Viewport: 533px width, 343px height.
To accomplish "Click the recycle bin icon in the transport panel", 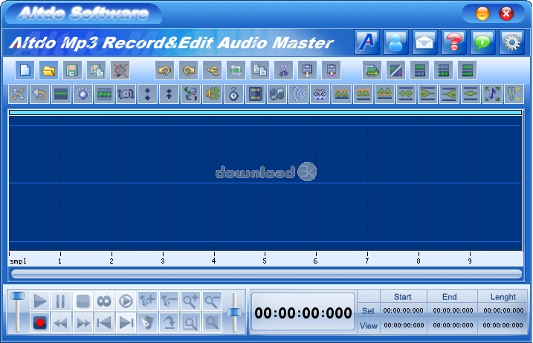I will (147, 323).
